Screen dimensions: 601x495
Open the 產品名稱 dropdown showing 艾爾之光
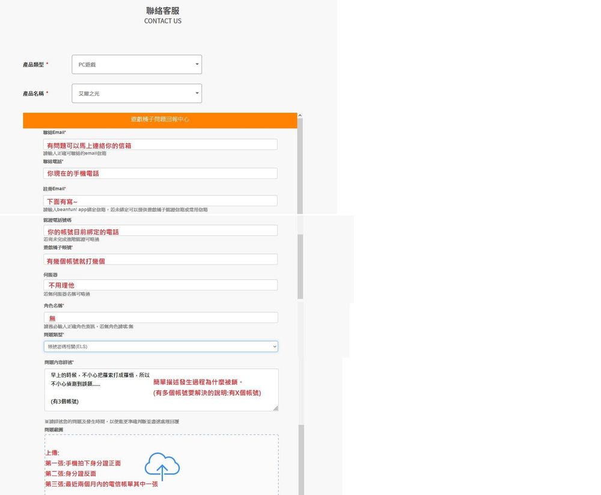point(137,93)
